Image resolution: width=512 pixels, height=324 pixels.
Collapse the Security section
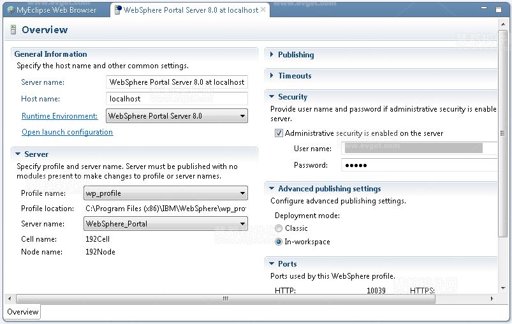coord(272,97)
